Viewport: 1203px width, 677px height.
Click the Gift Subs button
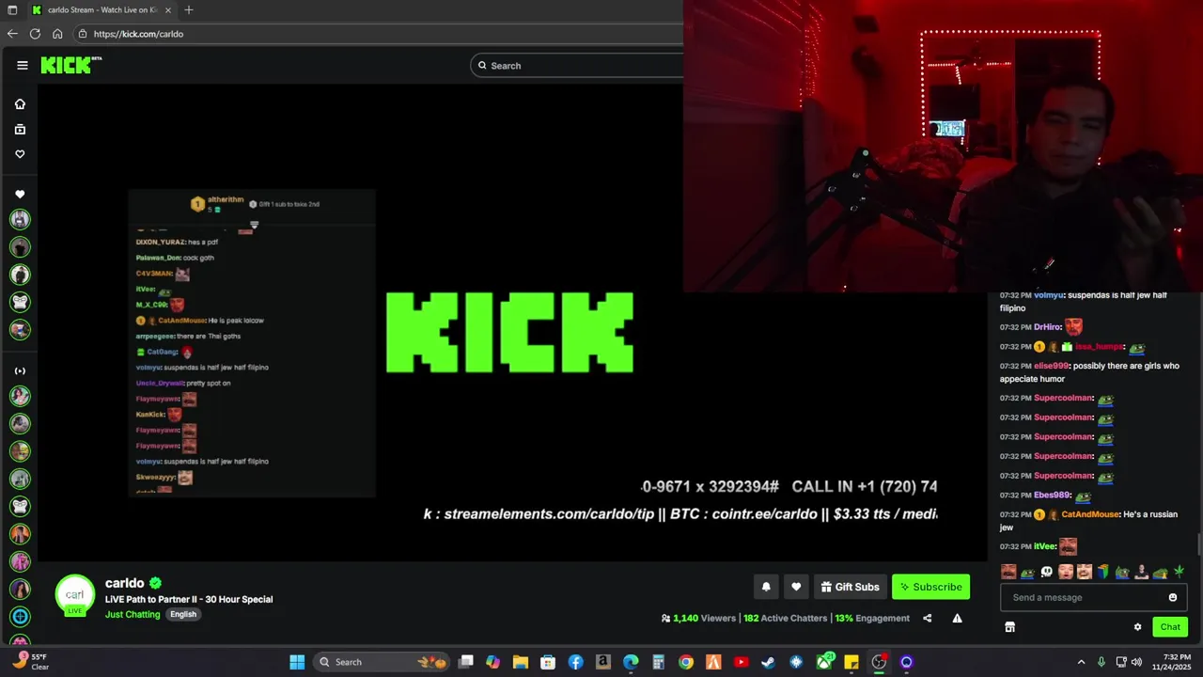[850, 587]
